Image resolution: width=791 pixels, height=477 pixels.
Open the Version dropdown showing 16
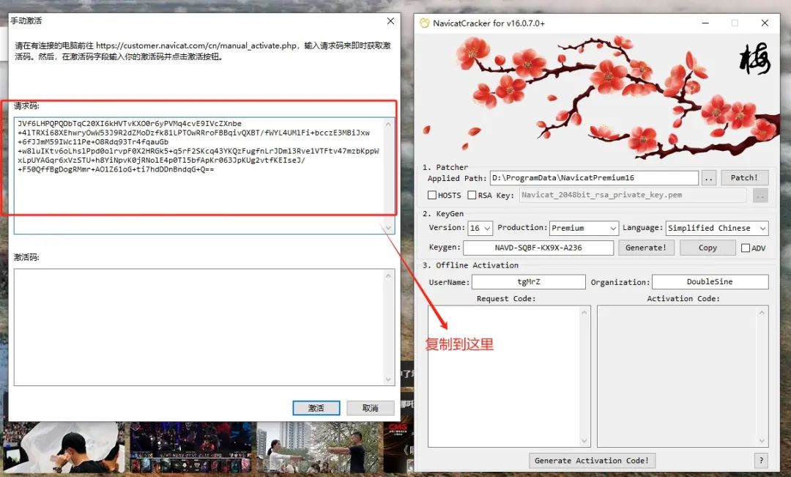coord(480,228)
